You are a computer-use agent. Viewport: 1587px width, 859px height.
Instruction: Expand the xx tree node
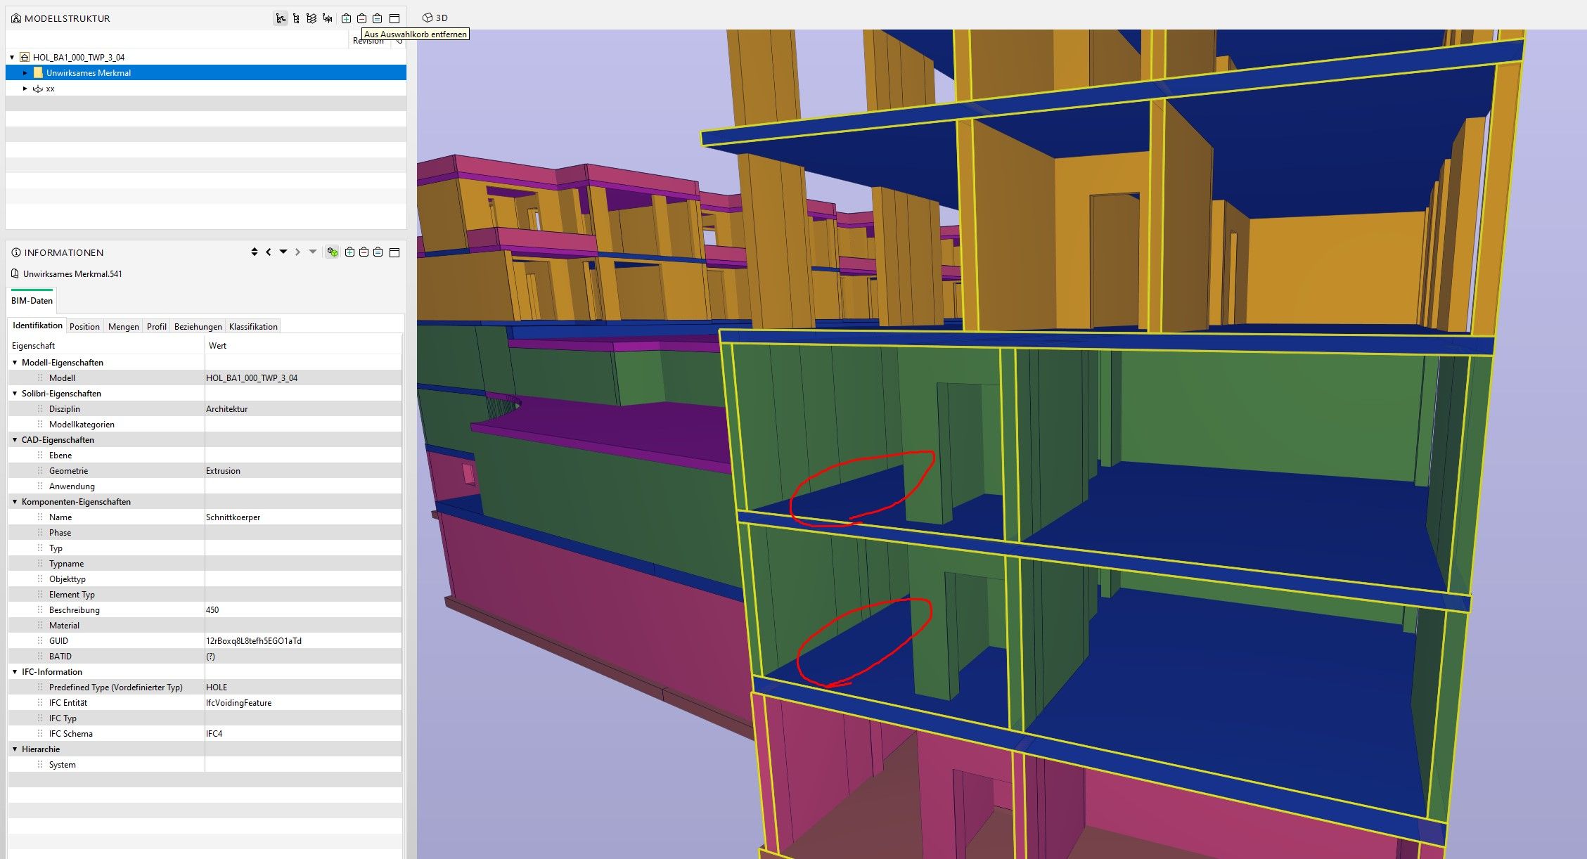[25, 89]
